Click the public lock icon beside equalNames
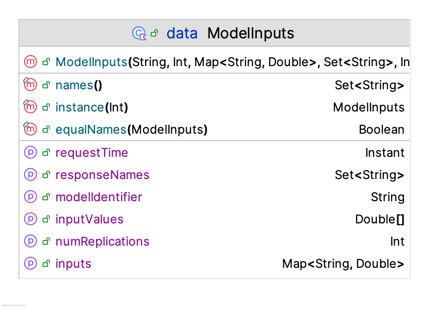Image resolution: width=429 pixels, height=309 pixels. [x=46, y=130]
